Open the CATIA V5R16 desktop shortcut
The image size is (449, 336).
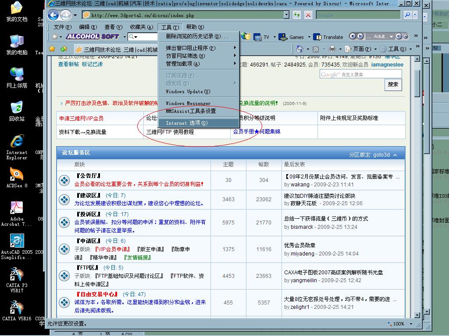click(17, 311)
